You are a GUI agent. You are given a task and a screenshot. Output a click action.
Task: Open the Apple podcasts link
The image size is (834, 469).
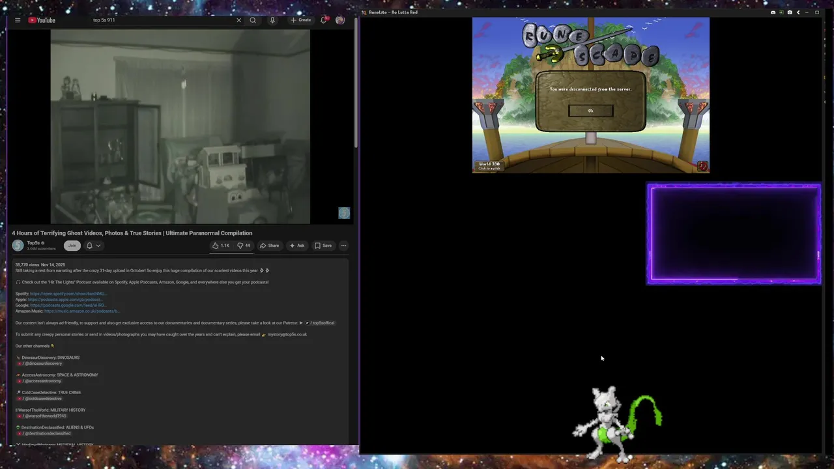65,300
